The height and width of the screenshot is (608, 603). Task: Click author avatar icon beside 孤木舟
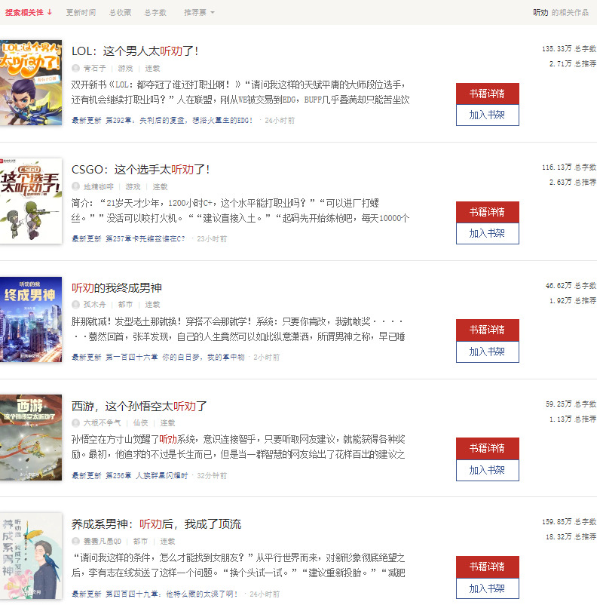[75, 305]
